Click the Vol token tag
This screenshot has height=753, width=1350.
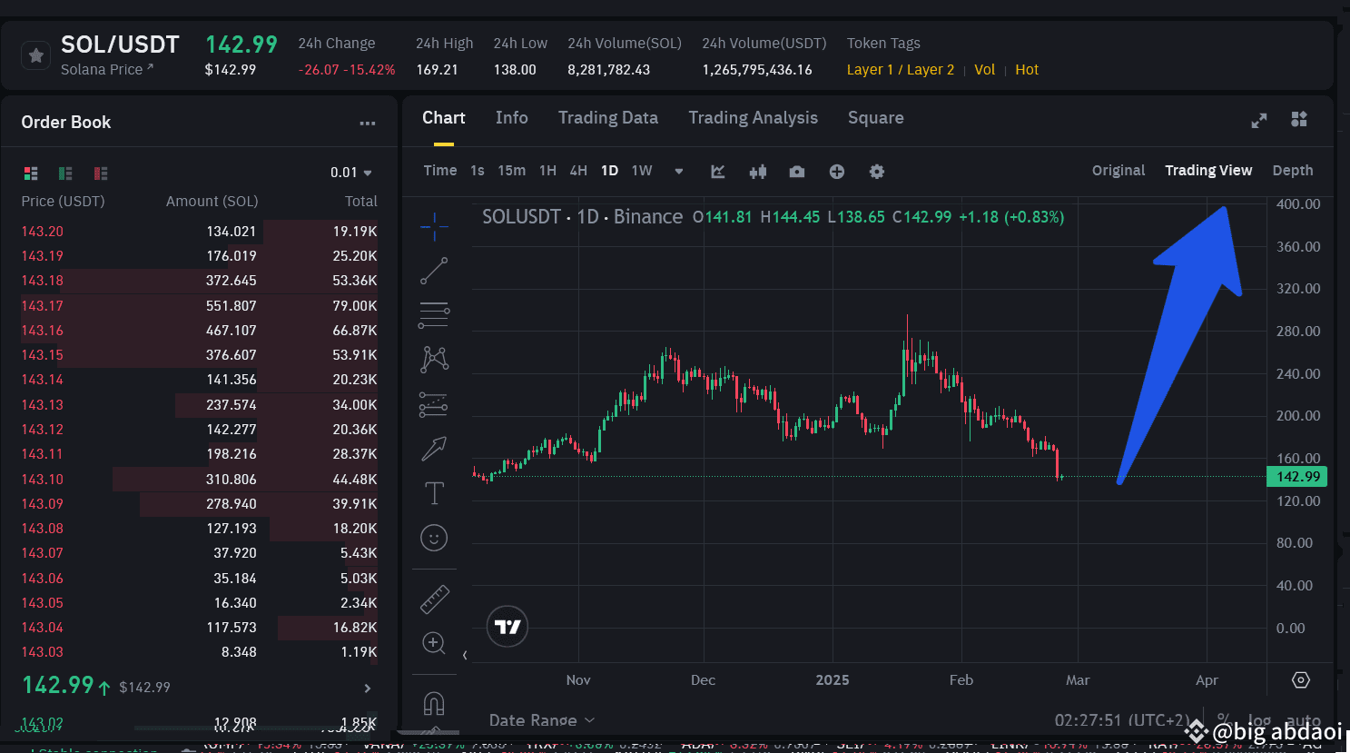click(x=984, y=70)
